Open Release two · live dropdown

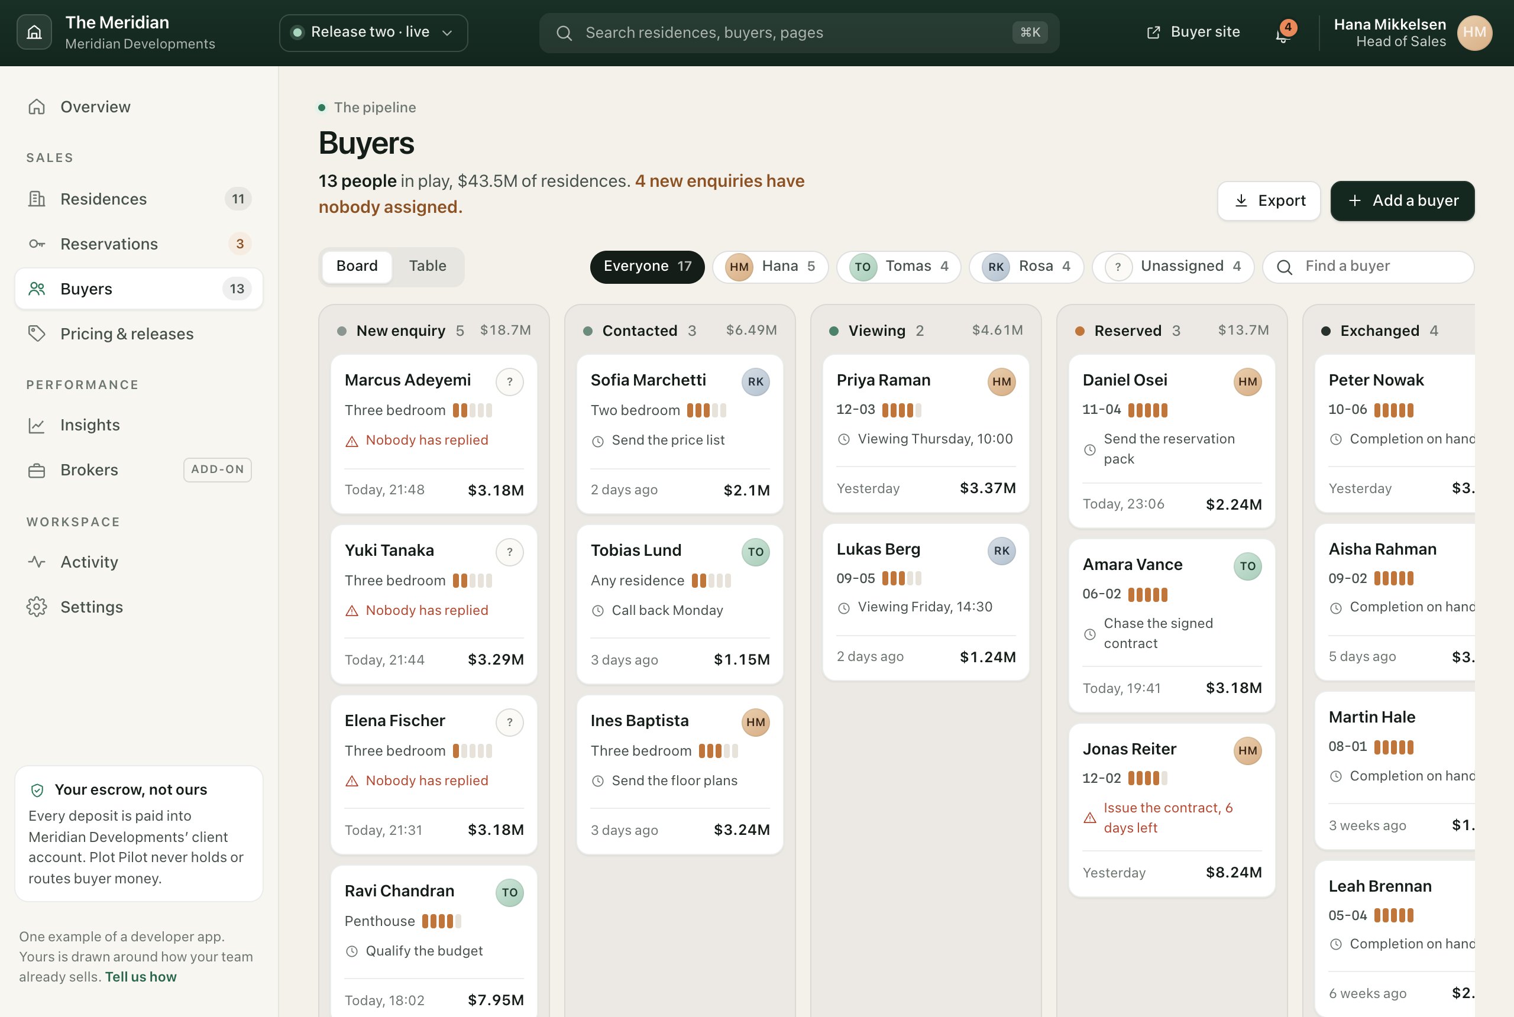click(x=374, y=33)
